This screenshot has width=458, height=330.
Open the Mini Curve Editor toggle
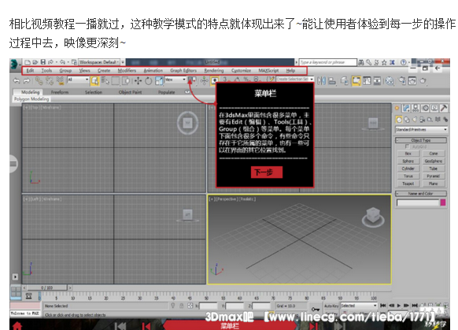pos(28,296)
